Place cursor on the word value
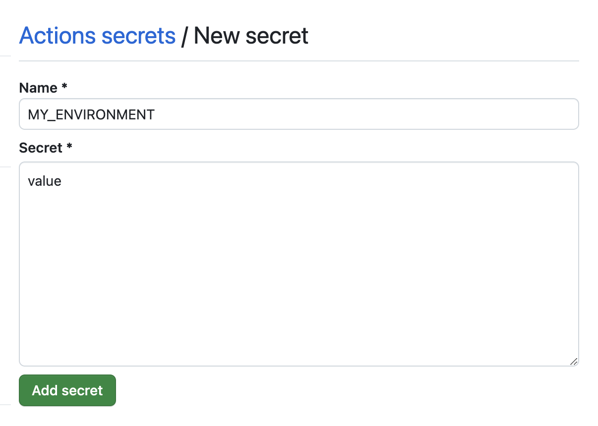The height and width of the screenshot is (426, 598). click(x=45, y=181)
